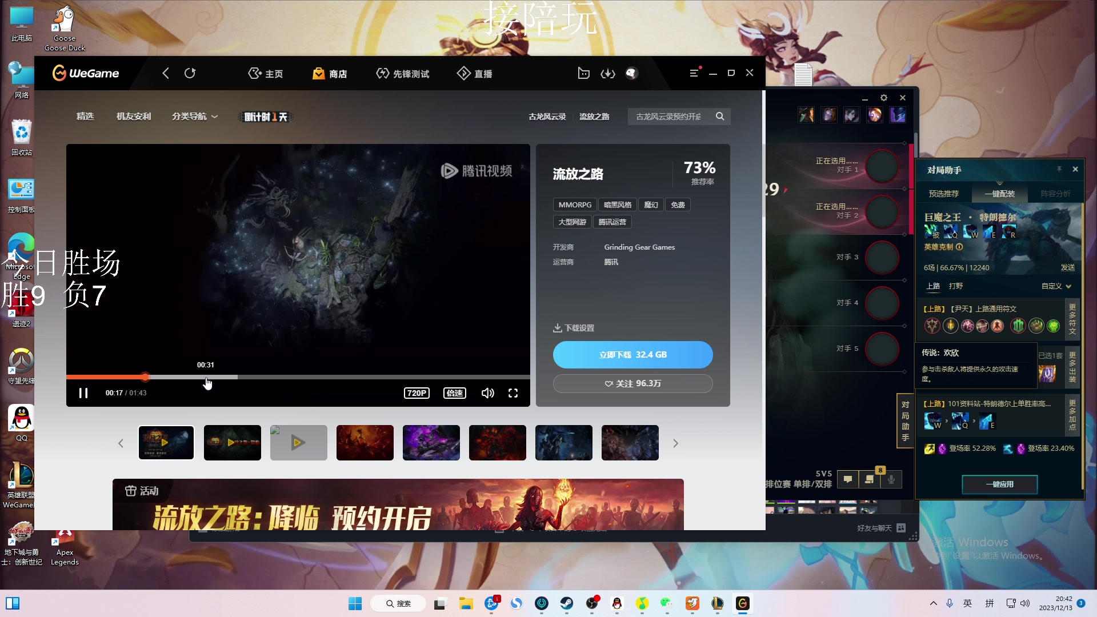Click the 免费 tag
Image resolution: width=1097 pixels, height=617 pixels.
pos(678,205)
